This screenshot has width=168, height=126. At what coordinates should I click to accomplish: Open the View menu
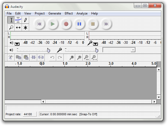(28, 13)
